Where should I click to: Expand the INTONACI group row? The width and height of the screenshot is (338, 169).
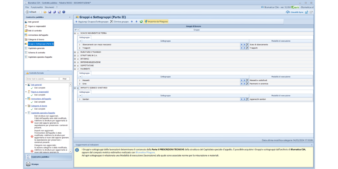(75, 59)
